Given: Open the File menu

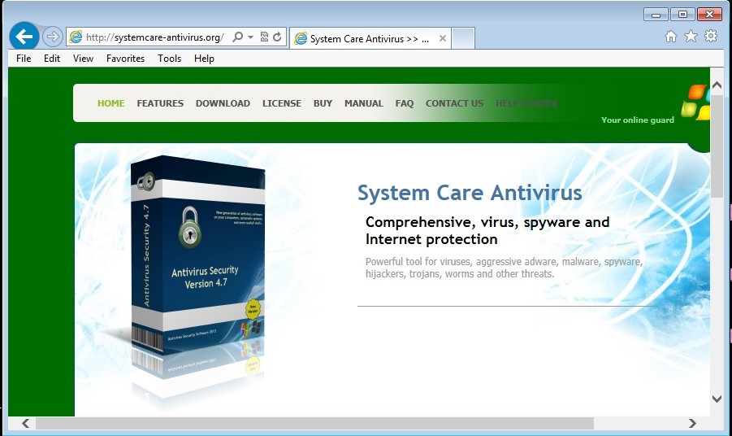Looking at the screenshot, I should click(24, 59).
